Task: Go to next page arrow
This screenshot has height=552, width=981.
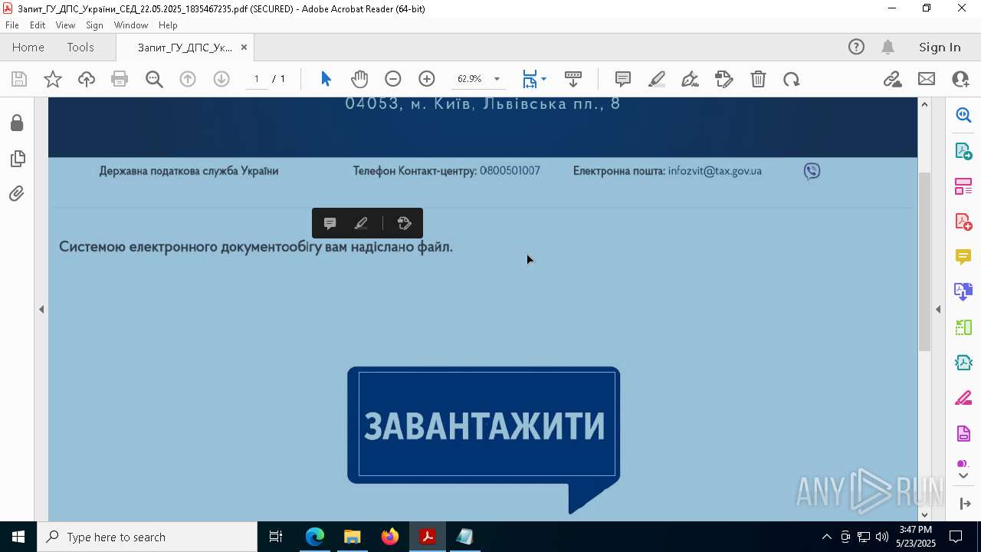Action: 221,79
